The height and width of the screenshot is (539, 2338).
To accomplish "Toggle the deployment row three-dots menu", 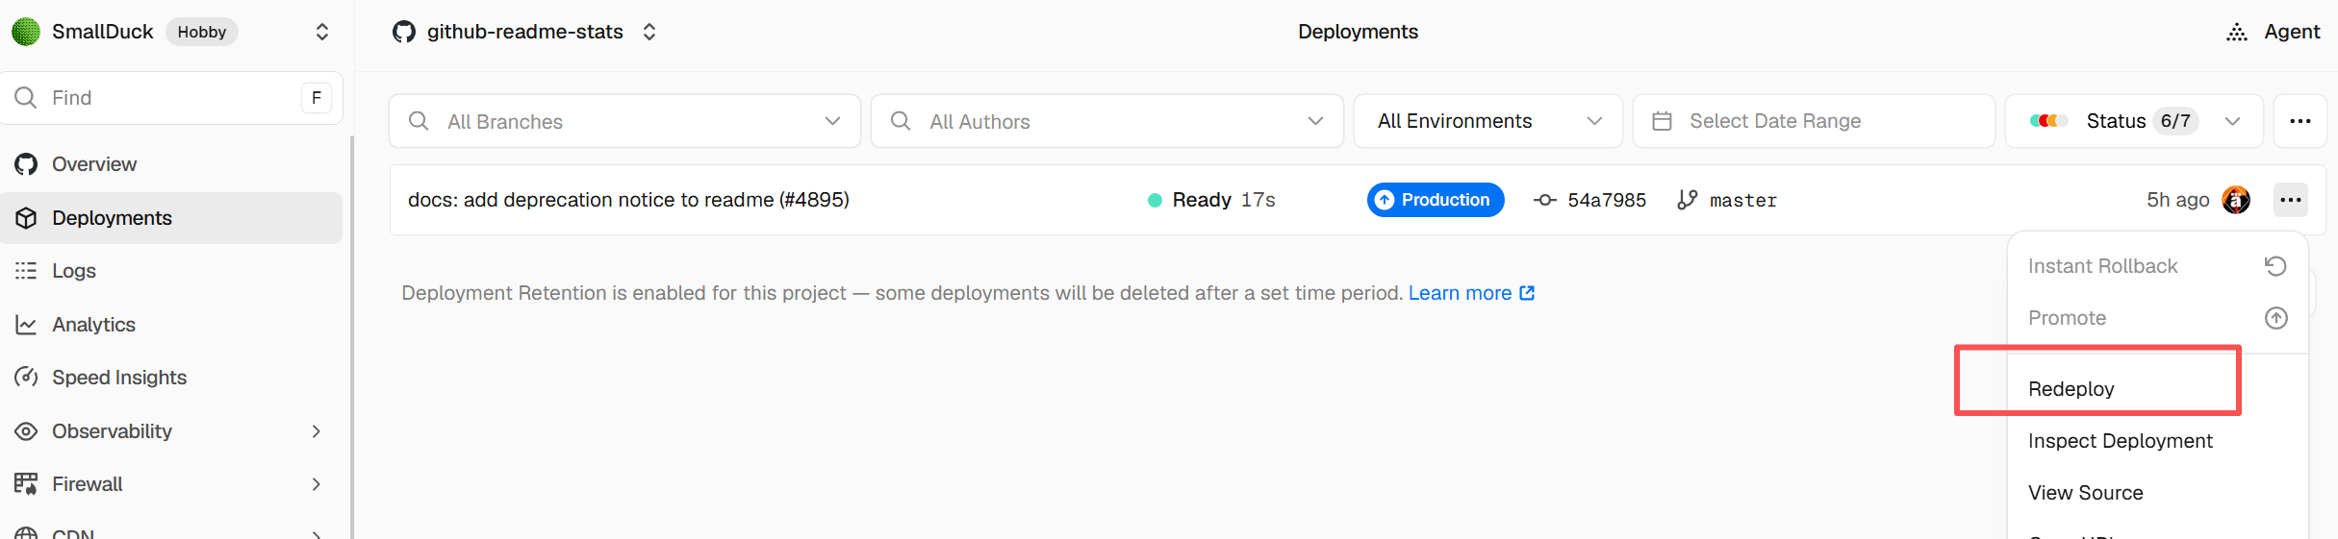I will [x=2291, y=200].
